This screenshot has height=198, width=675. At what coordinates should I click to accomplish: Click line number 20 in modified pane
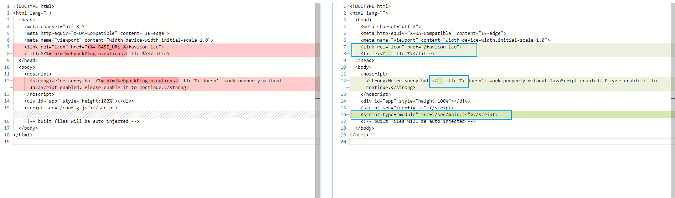[343, 142]
